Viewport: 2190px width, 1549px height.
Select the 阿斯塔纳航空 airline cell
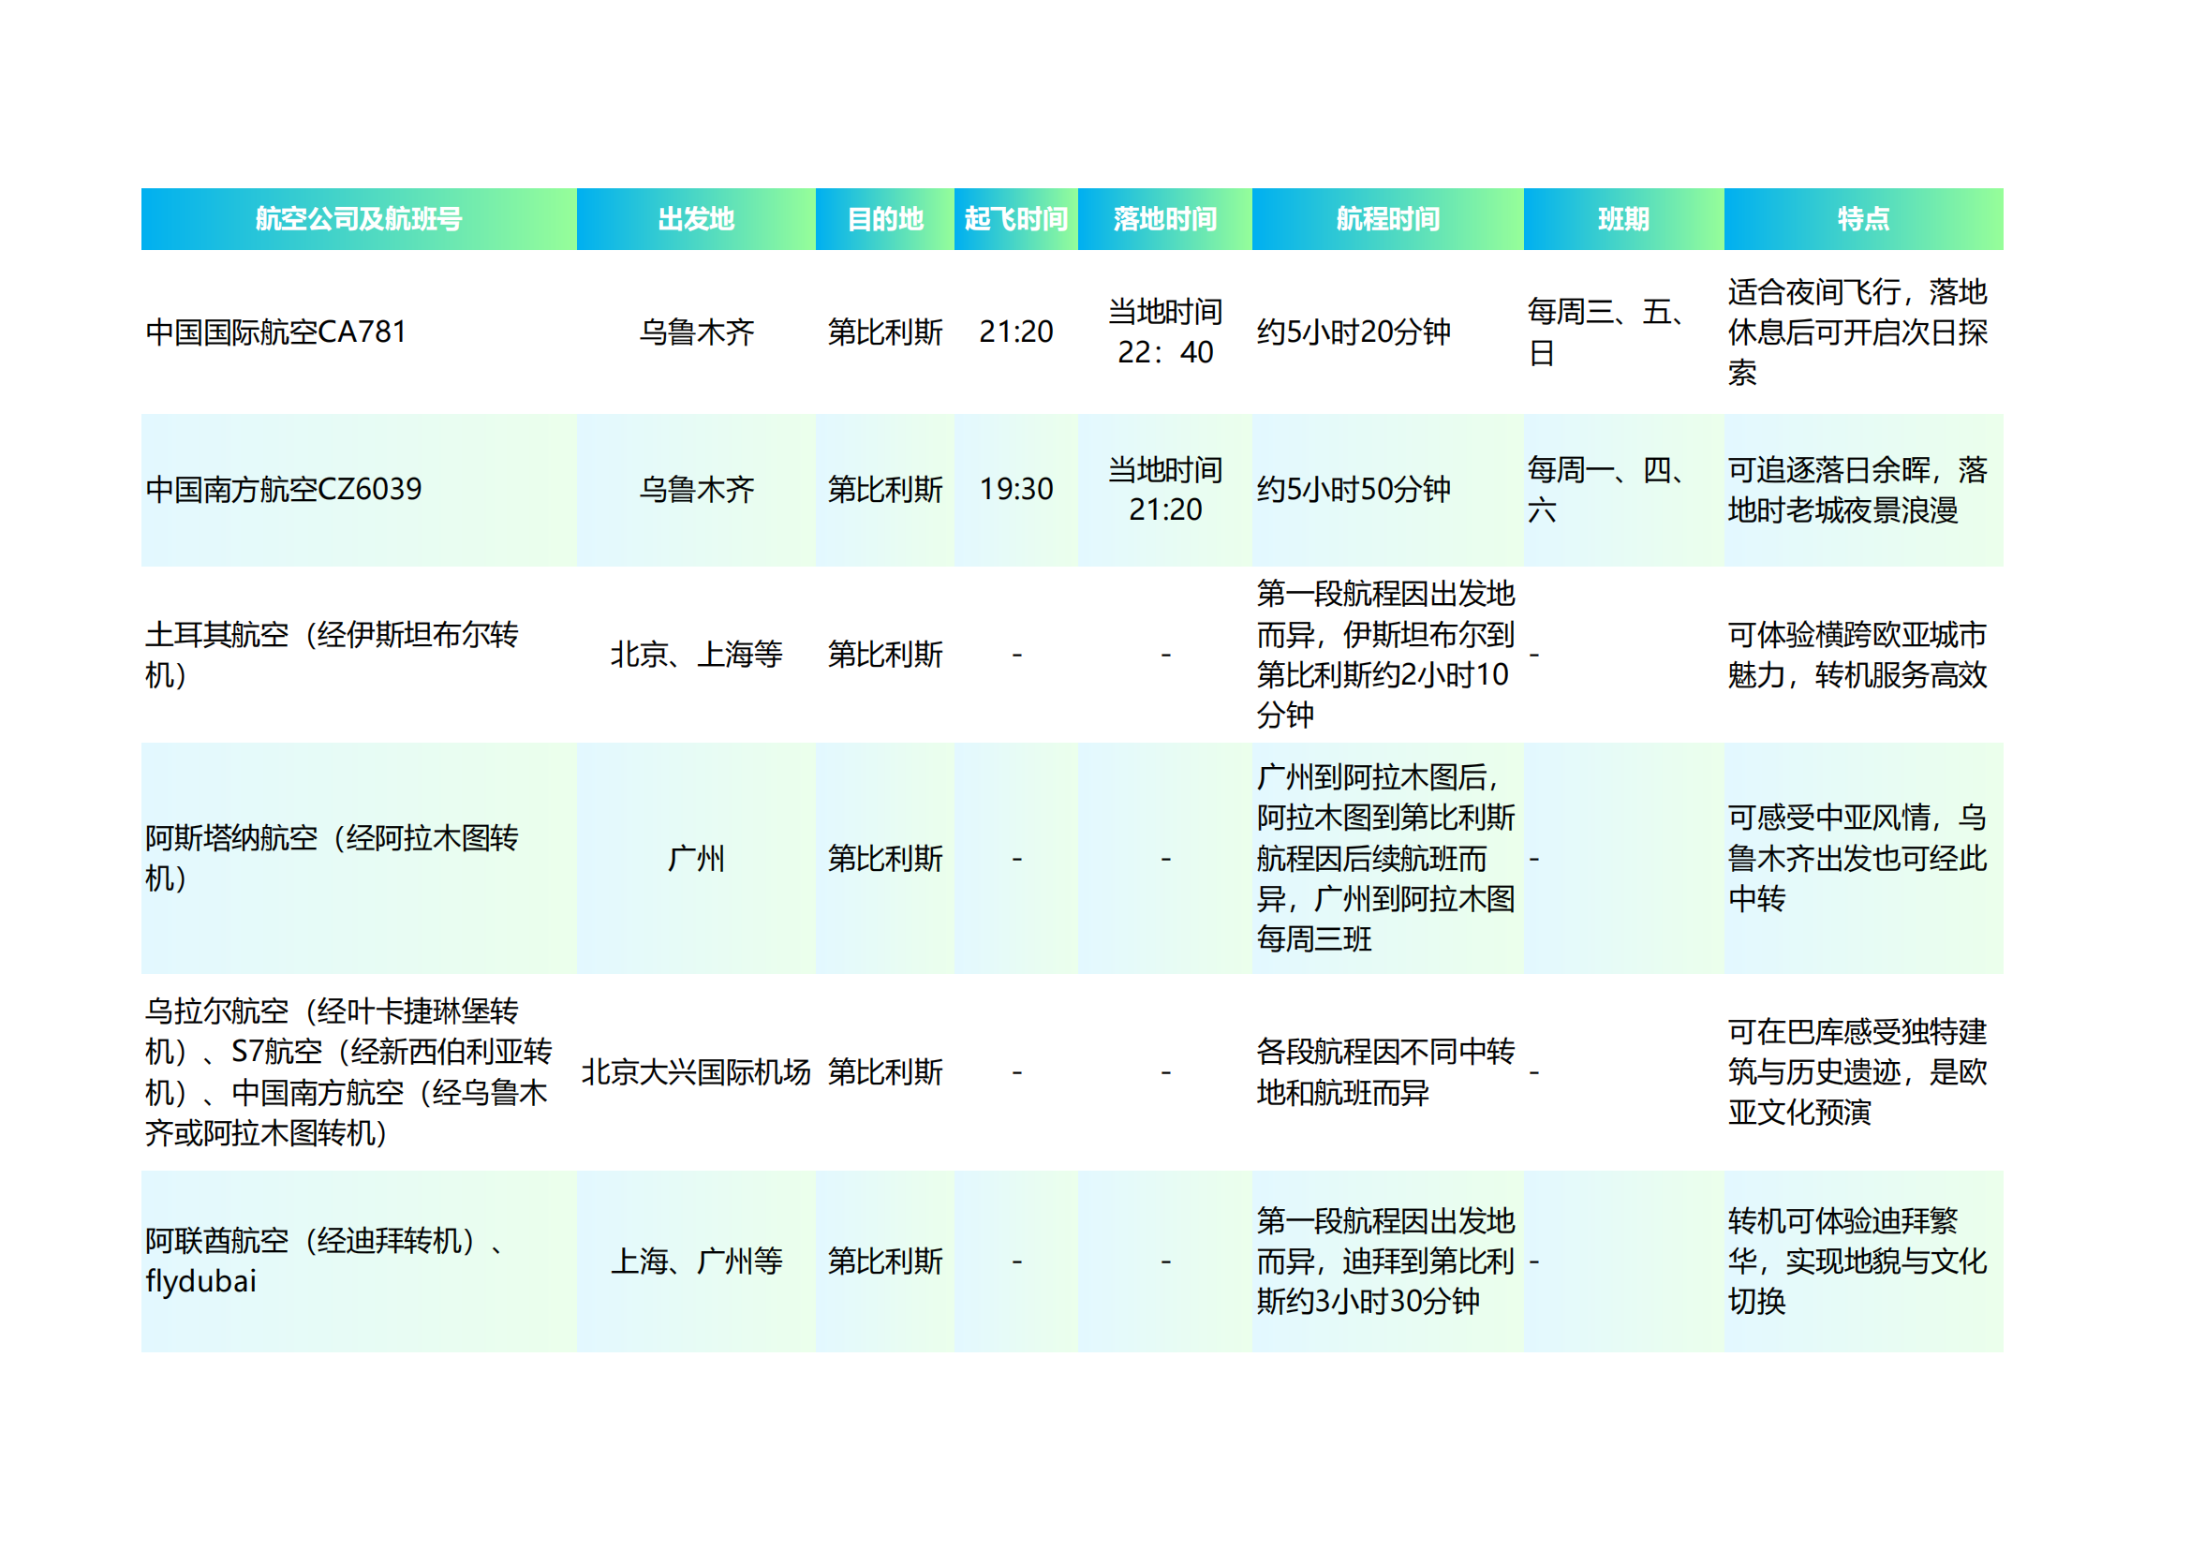[331, 859]
